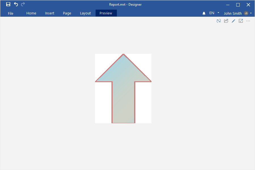Open the File menu
Image resolution: width=255 pixels, height=170 pixels.
click(10, 13)
